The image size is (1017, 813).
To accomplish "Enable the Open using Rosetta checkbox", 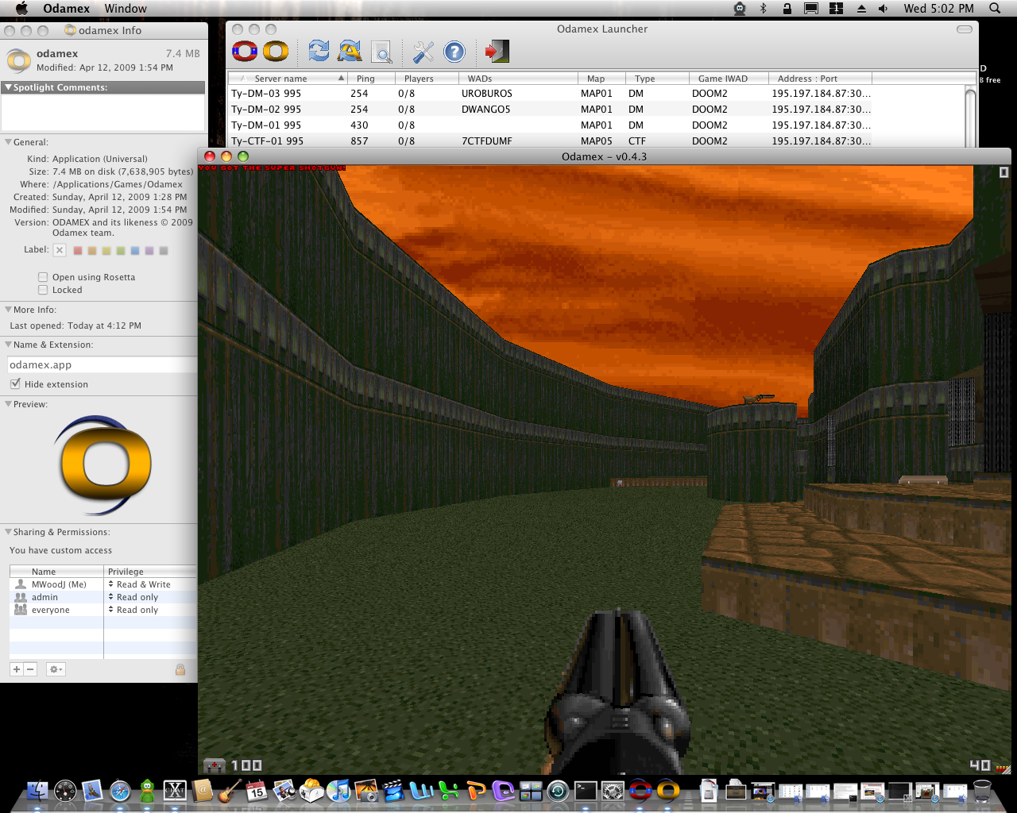I will (x=43, y=277).
